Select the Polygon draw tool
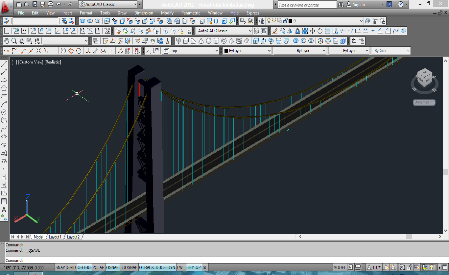The image size is (449, 275). [4, 88]
